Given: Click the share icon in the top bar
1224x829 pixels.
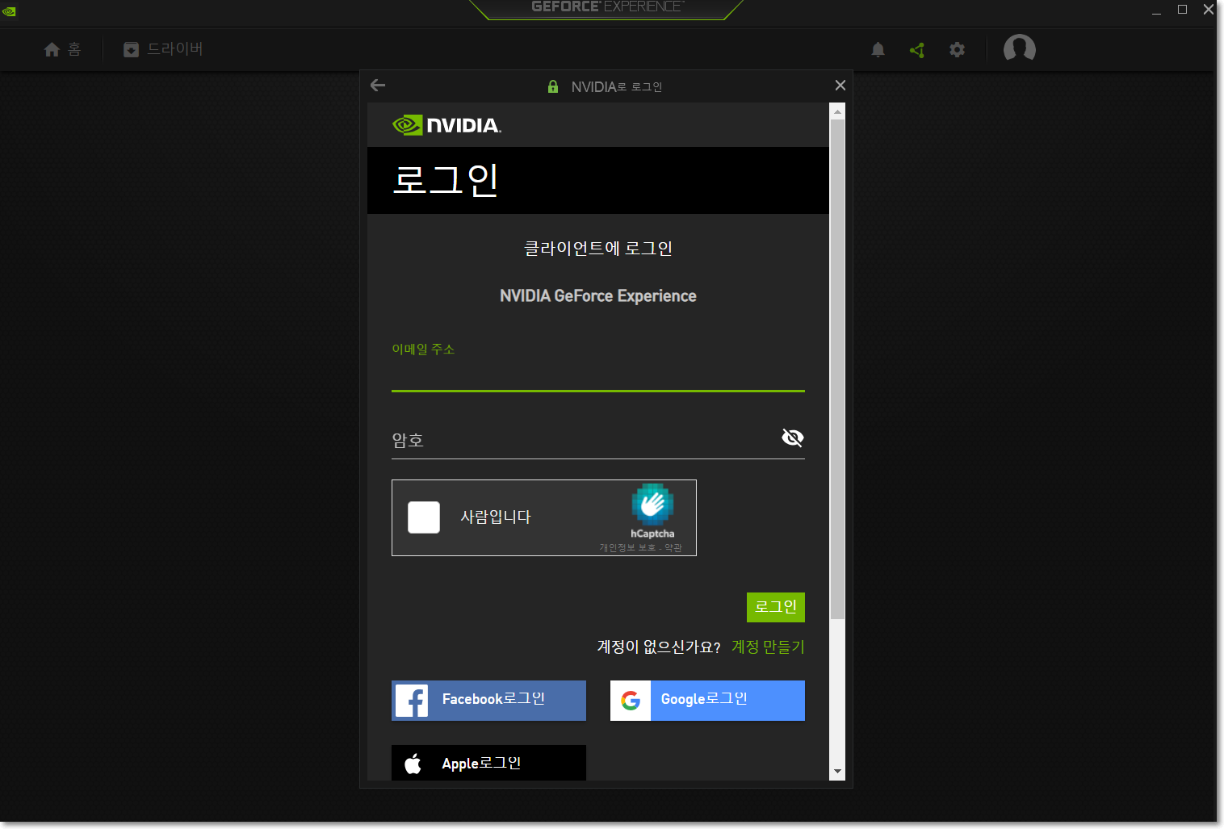Looking at the screenshot, I should click(917, 50).
